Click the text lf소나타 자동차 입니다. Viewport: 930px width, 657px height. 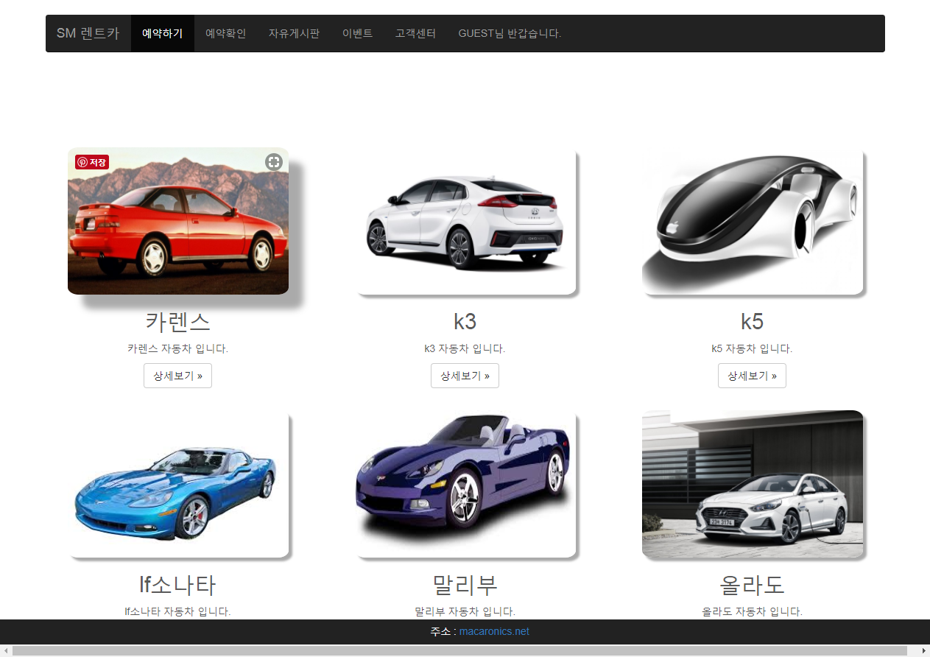177,611
